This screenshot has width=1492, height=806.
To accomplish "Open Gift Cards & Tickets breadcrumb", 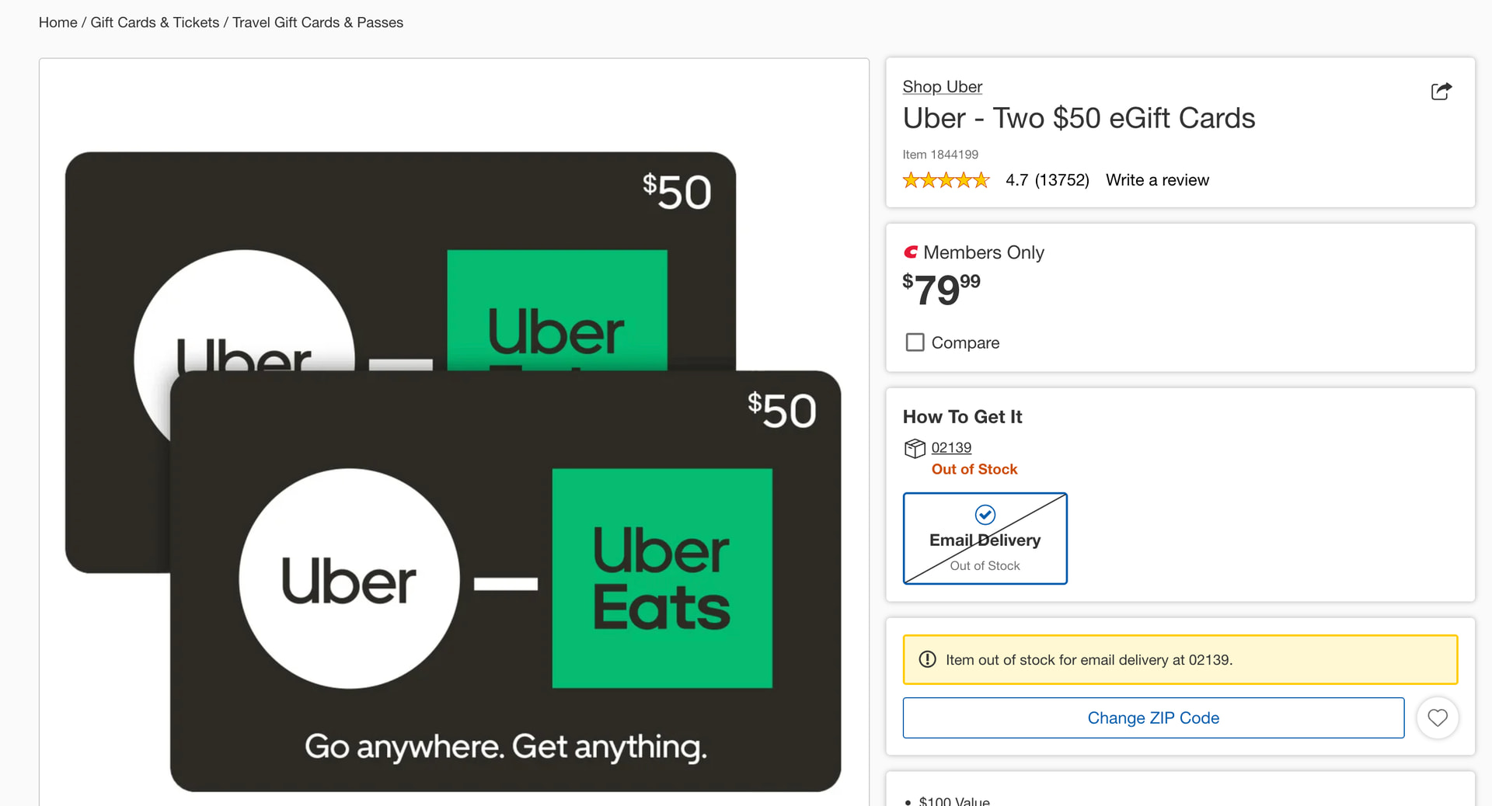I will pos(155,23).
